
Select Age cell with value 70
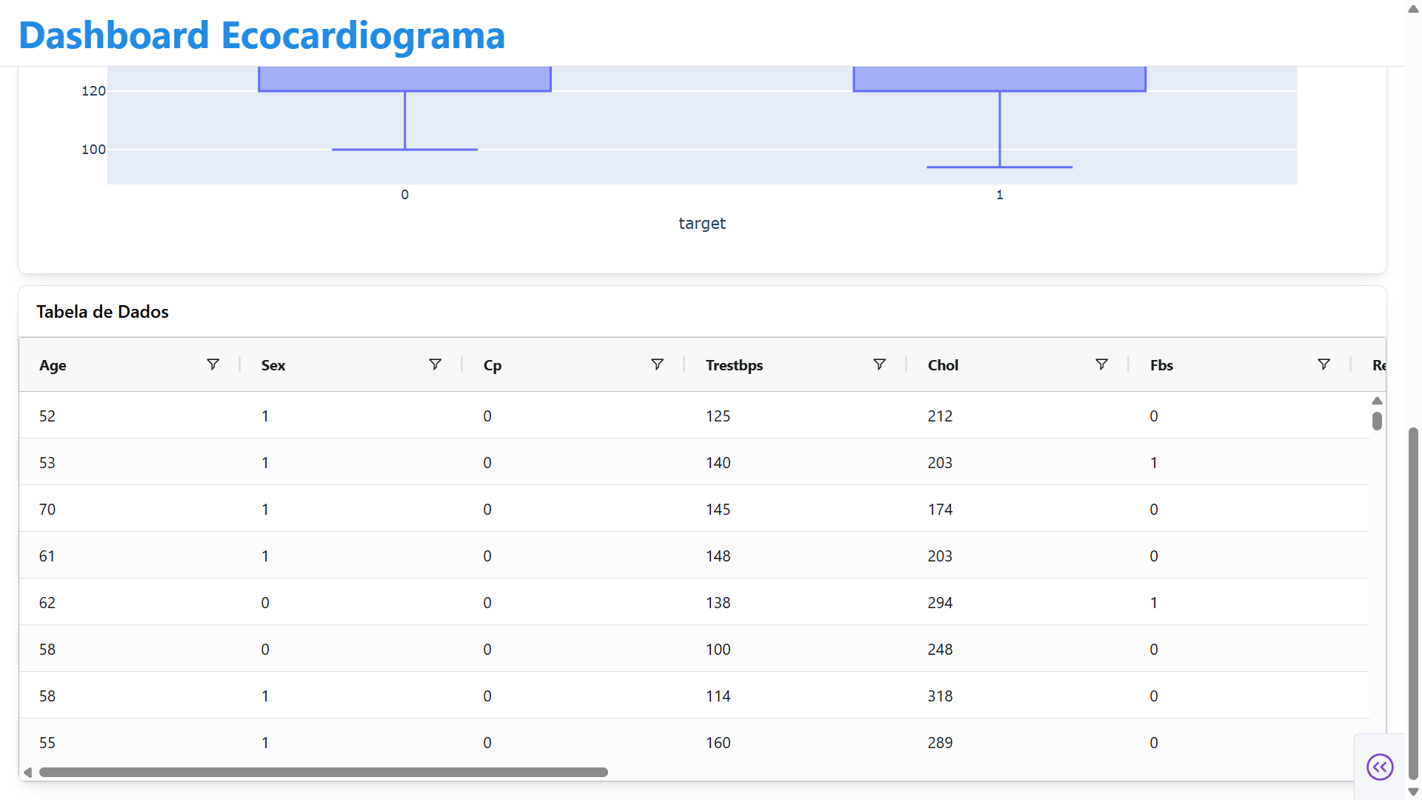pyautogui.click(x=130, y=509)
